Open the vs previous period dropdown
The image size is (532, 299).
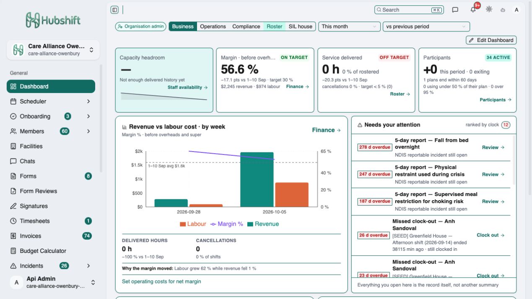pyautogui.click(x=426, y=26)
